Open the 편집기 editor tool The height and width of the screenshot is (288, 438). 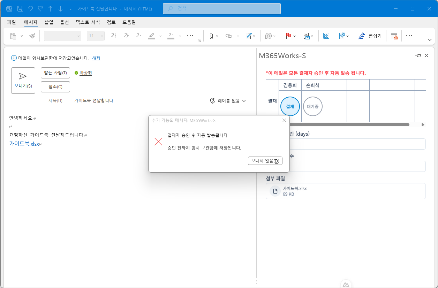coord(370,36)
